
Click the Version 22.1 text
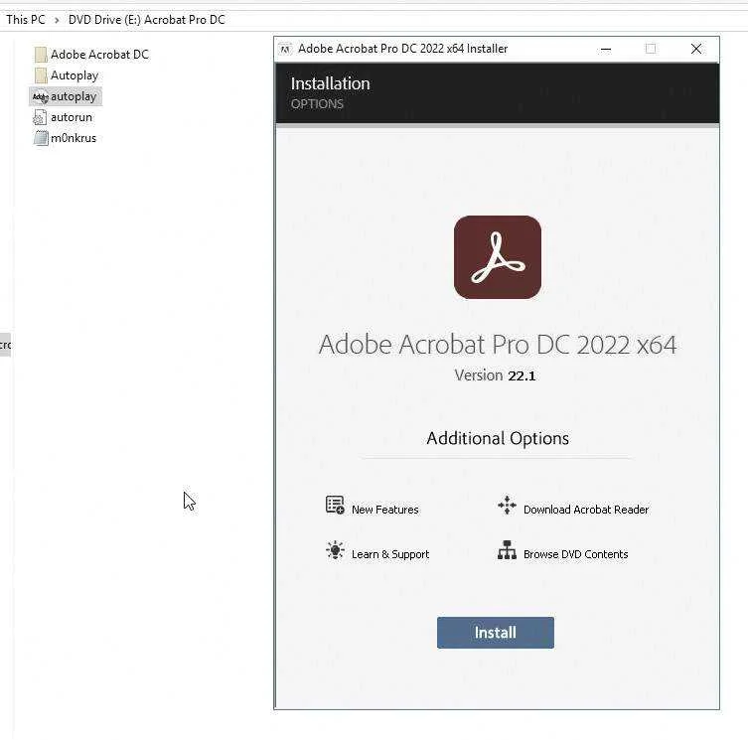pyautogui.click(x=495, y=375)
